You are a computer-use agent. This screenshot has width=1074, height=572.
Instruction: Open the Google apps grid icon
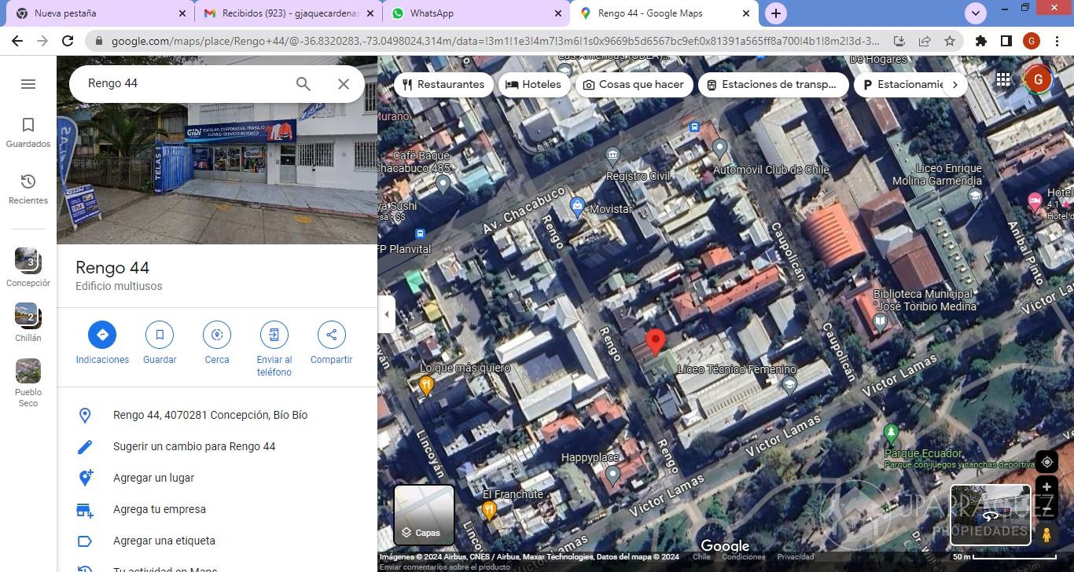pos(1003,79)
